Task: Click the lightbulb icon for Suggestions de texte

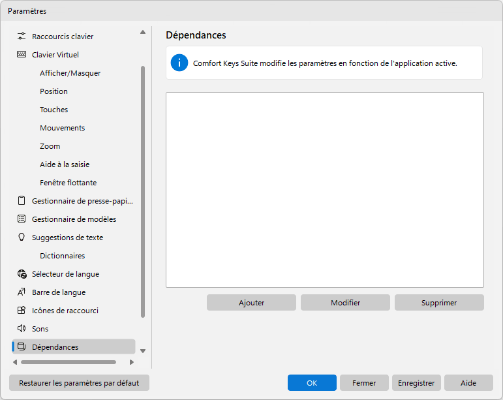Action: (22, 238)
